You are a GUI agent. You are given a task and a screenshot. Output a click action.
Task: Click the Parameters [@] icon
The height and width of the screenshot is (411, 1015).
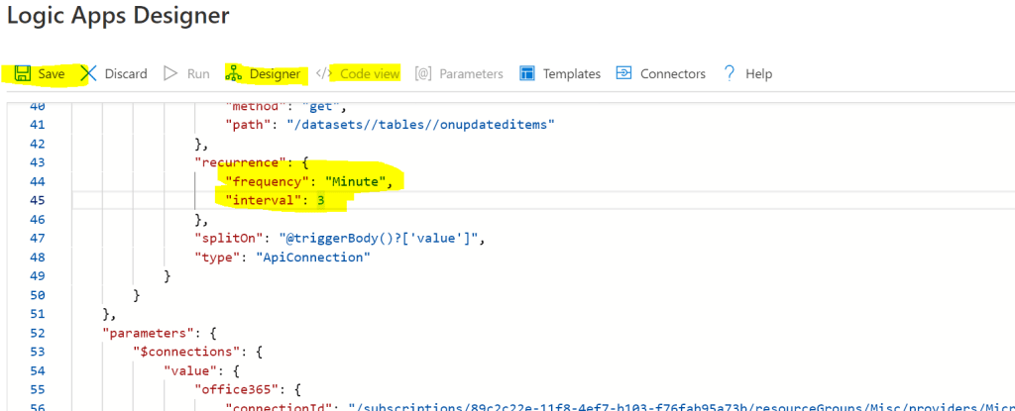pos(423,73)
